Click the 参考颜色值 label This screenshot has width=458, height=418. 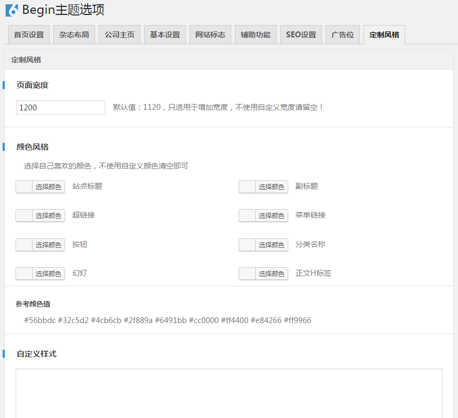pos(33,304)
